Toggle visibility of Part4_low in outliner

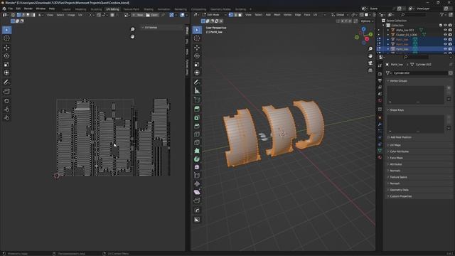(x=446, y=49)
